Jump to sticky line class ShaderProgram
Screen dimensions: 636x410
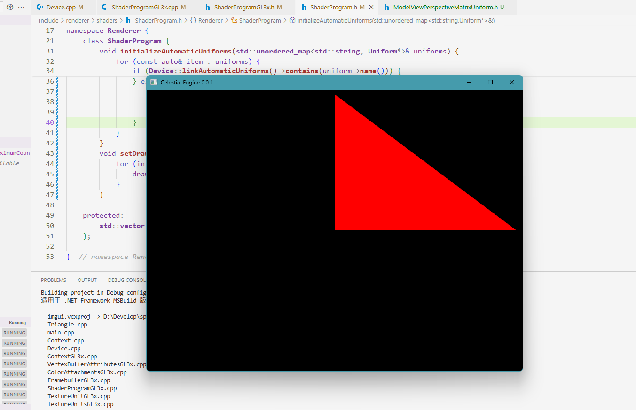tap(126, 41)
